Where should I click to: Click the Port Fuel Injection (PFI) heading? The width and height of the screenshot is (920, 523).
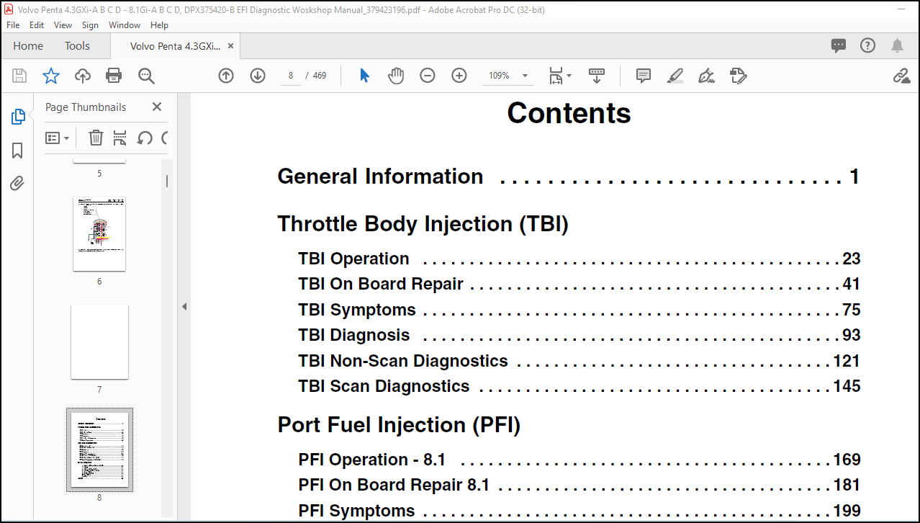[x=399, y=425]
